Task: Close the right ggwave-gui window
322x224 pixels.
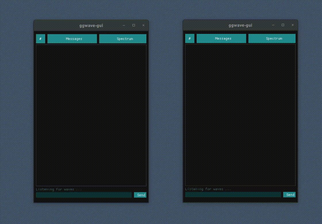Action: [x=293, y=25]
